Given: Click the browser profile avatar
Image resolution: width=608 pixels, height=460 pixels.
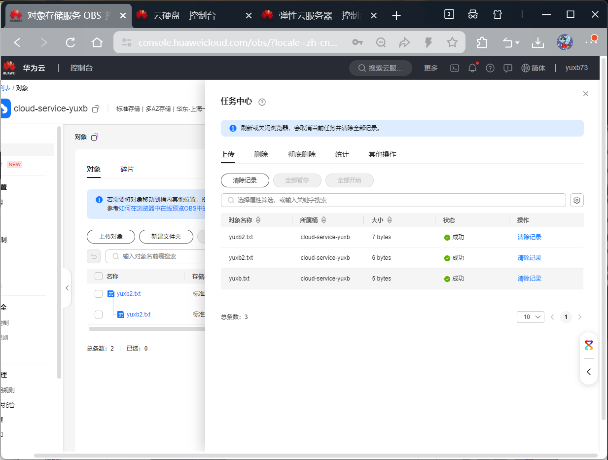Looking at the screenshot, I should tap(565, 43).
